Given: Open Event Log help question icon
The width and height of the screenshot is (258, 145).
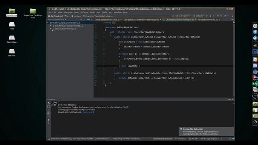Looking at the screenshot, I should pos(49,123).
